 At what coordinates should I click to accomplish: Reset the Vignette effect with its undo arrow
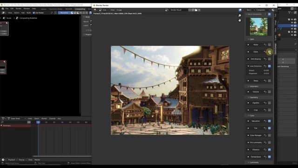pos(265,103)
